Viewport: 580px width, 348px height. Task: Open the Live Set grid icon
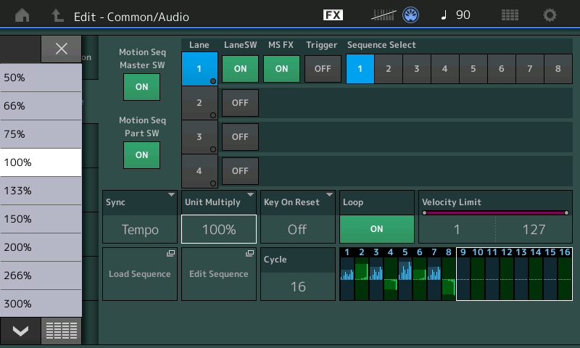tap(510, 15)
